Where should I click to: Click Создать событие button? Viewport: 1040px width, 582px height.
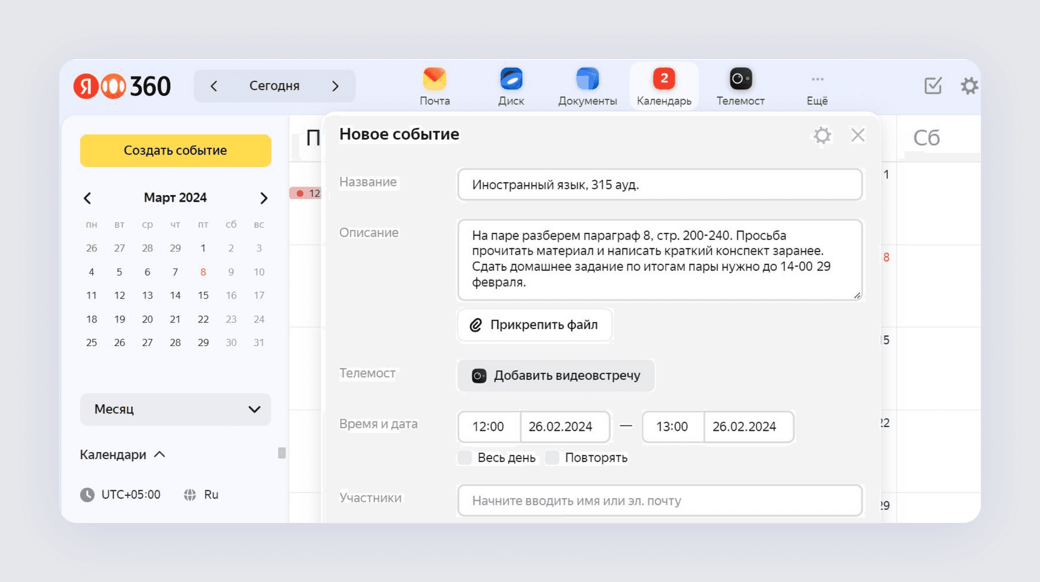tap(175, 151)
